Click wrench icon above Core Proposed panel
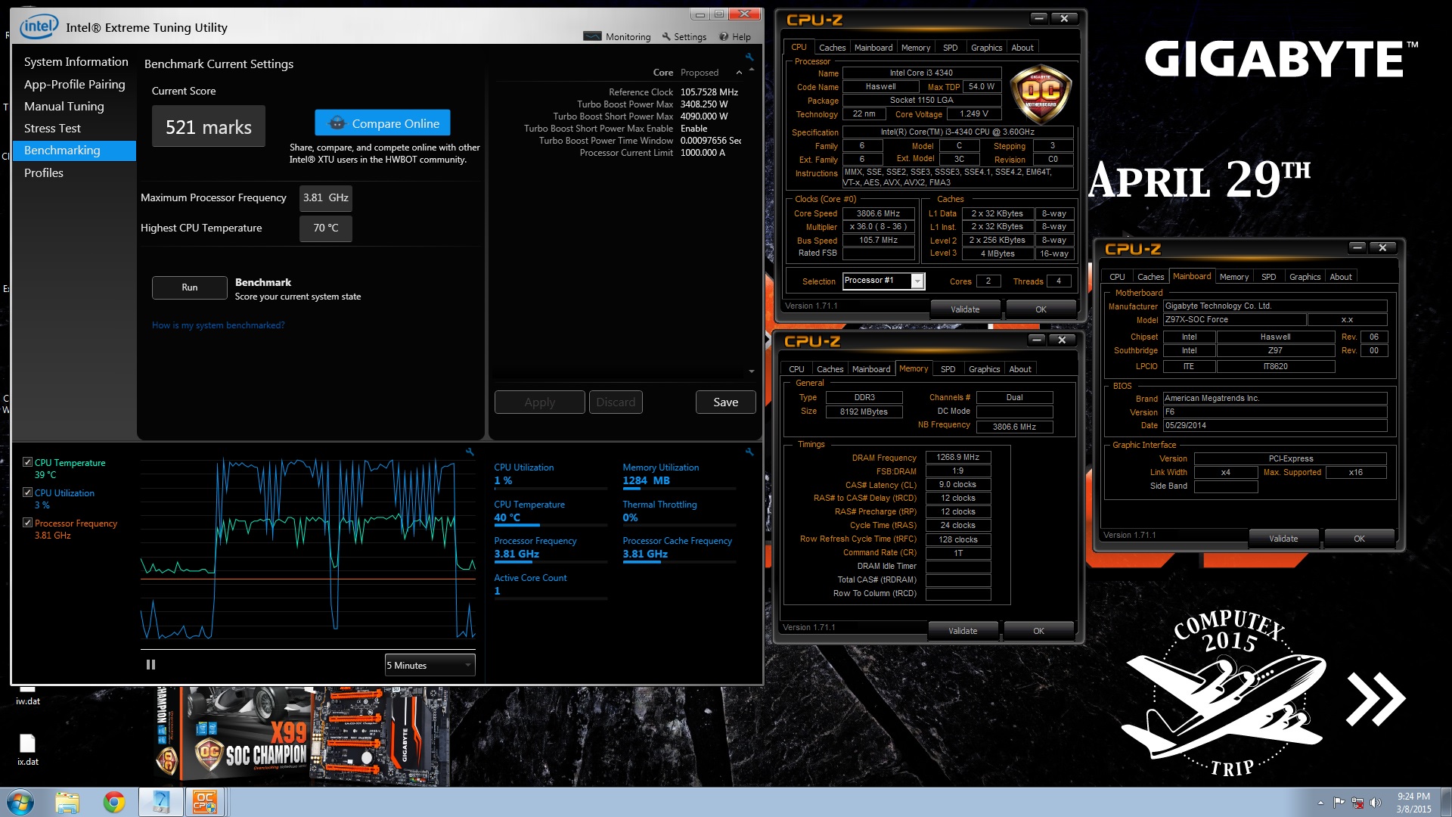1452x817 pixels. pyautogui.click(x=749, y=57)
